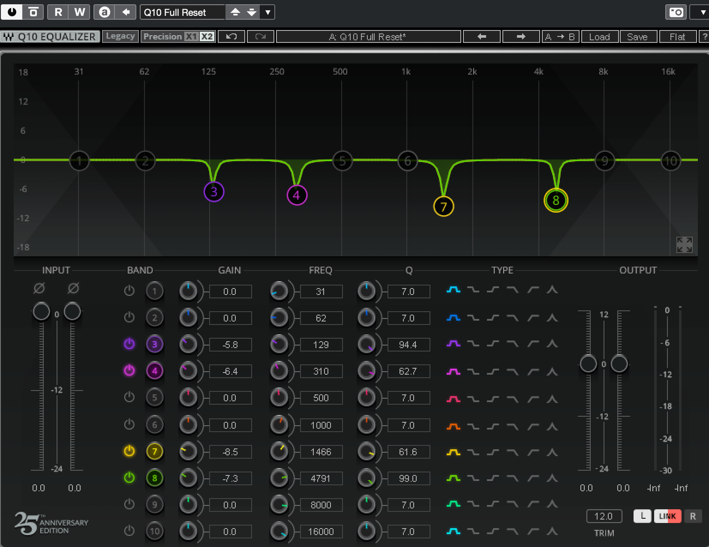
Task: Select band pass peak type for band 5
Action: click(552, 399)
